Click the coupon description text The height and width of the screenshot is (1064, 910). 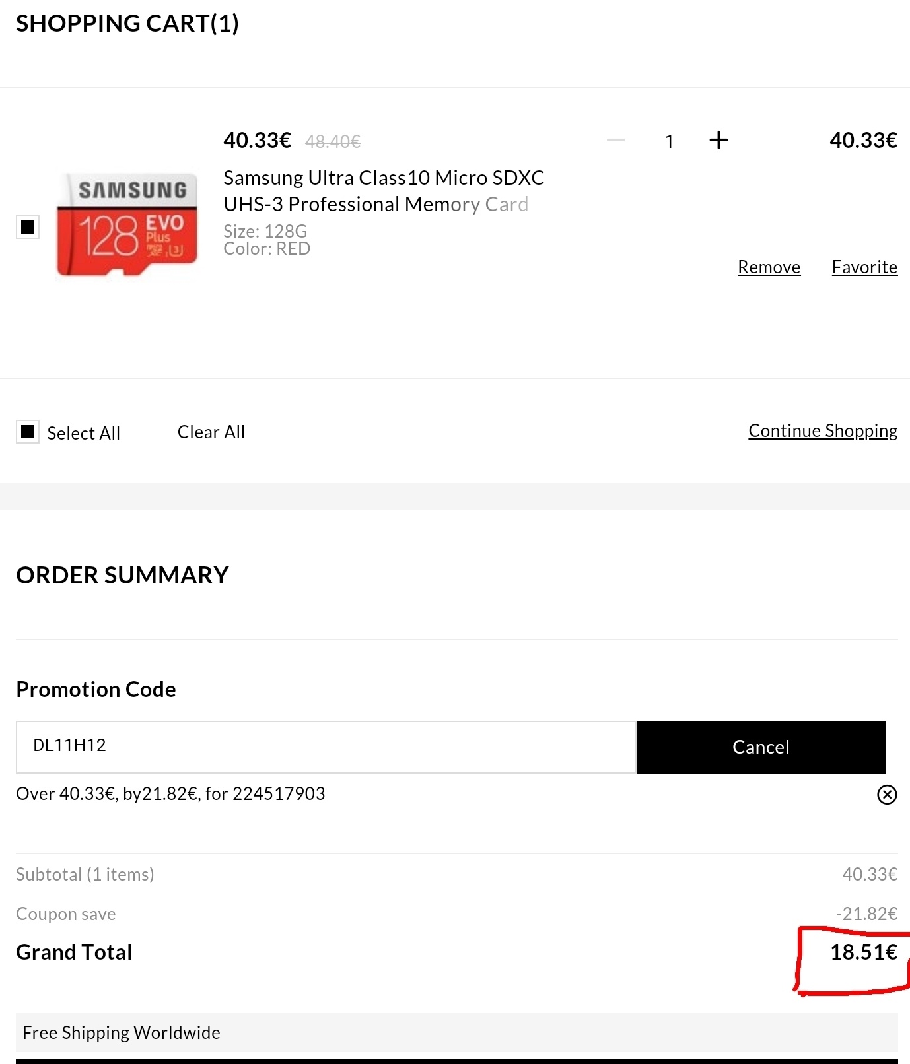click(170, 793)
